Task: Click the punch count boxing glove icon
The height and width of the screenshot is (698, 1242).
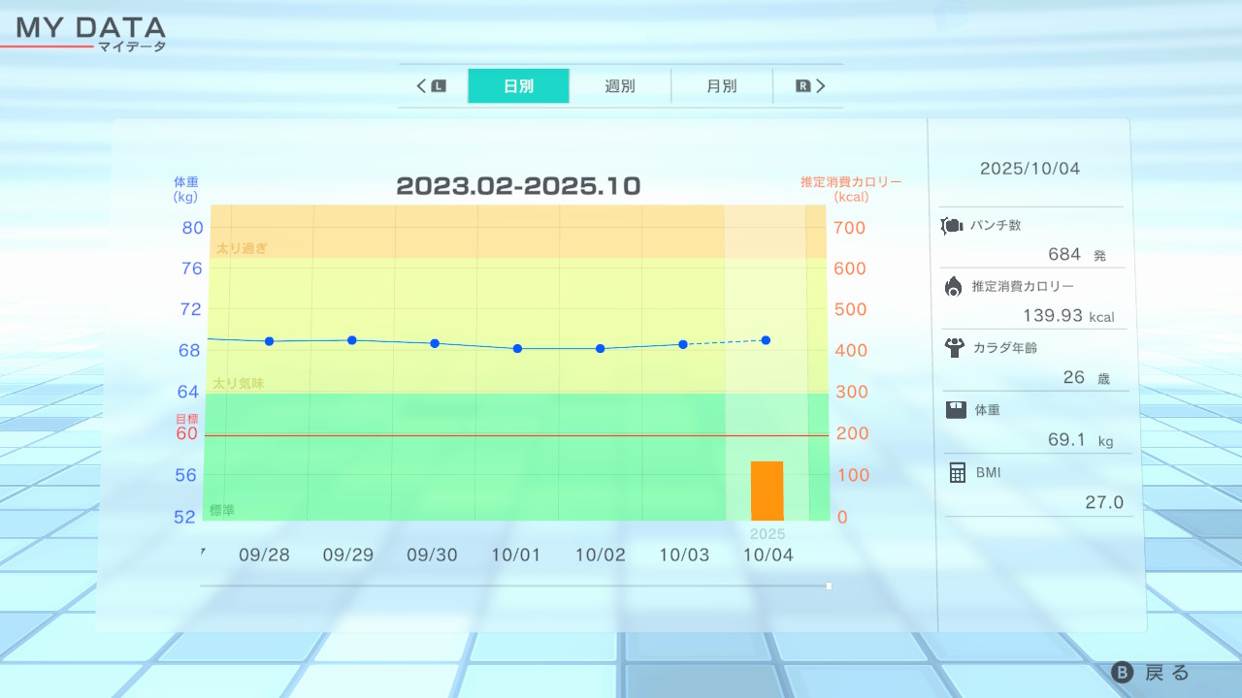Action: tap(952, 226)
